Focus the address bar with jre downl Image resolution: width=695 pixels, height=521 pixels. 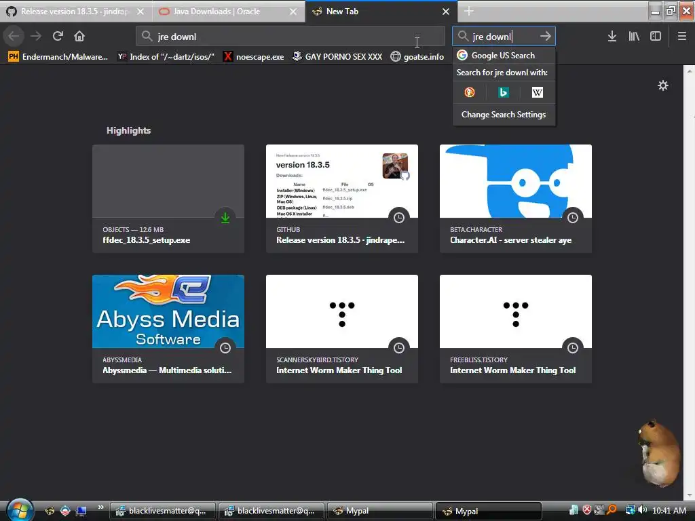click(290, 37)
